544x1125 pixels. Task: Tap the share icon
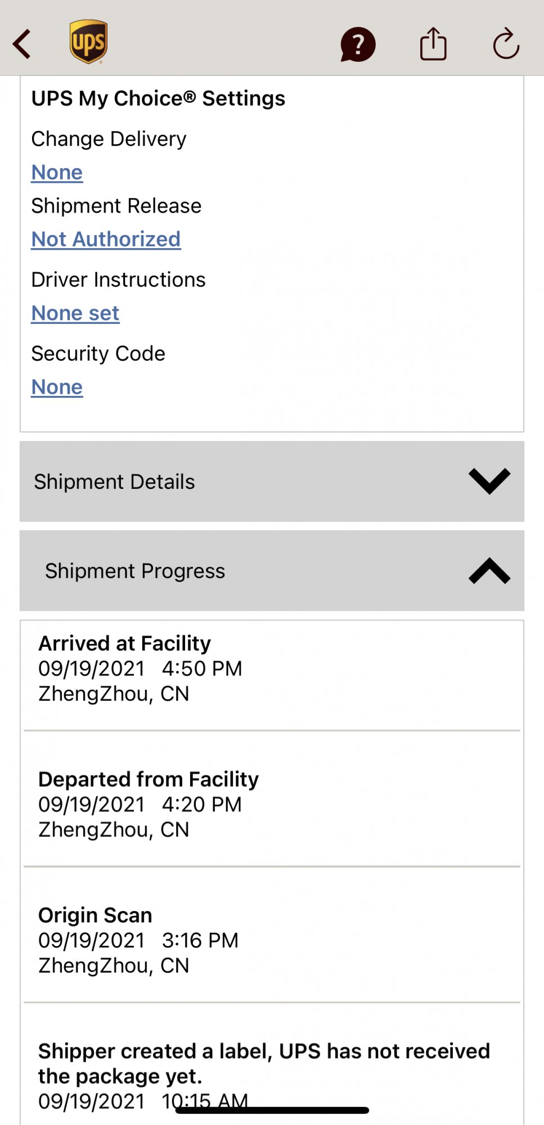pos(433,44)
